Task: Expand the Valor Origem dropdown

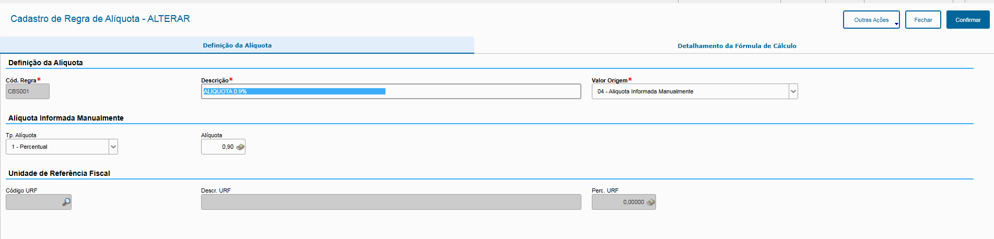Action: pos(793,92)
